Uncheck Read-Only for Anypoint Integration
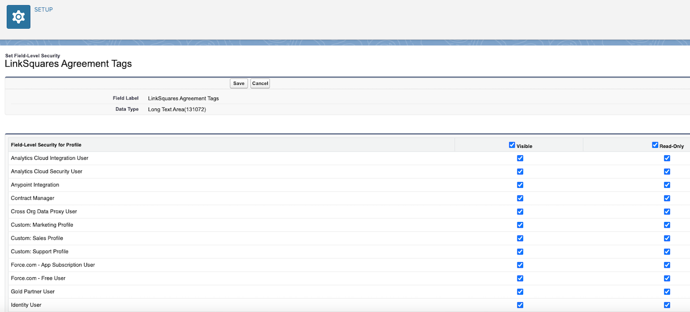This screenshot has width=690, height=312. coord(667,185)
